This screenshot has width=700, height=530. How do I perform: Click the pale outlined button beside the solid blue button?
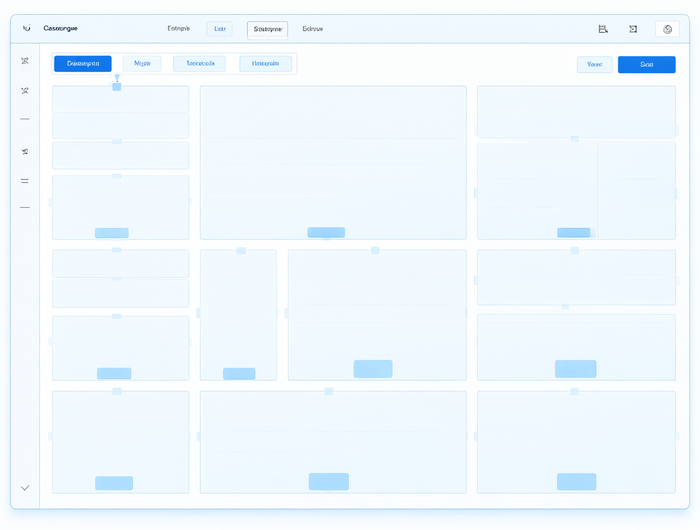[595, 64]
